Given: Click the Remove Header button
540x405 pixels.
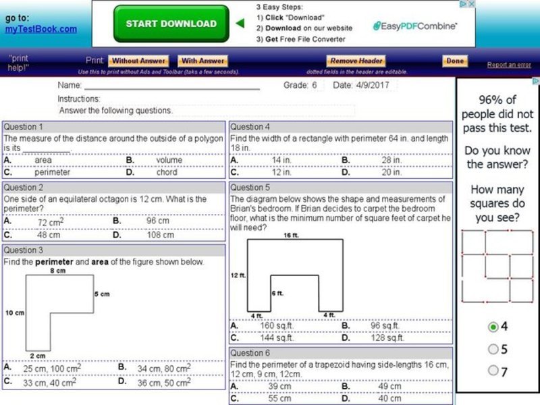Looking at the screenshot, I should (355, 60).
